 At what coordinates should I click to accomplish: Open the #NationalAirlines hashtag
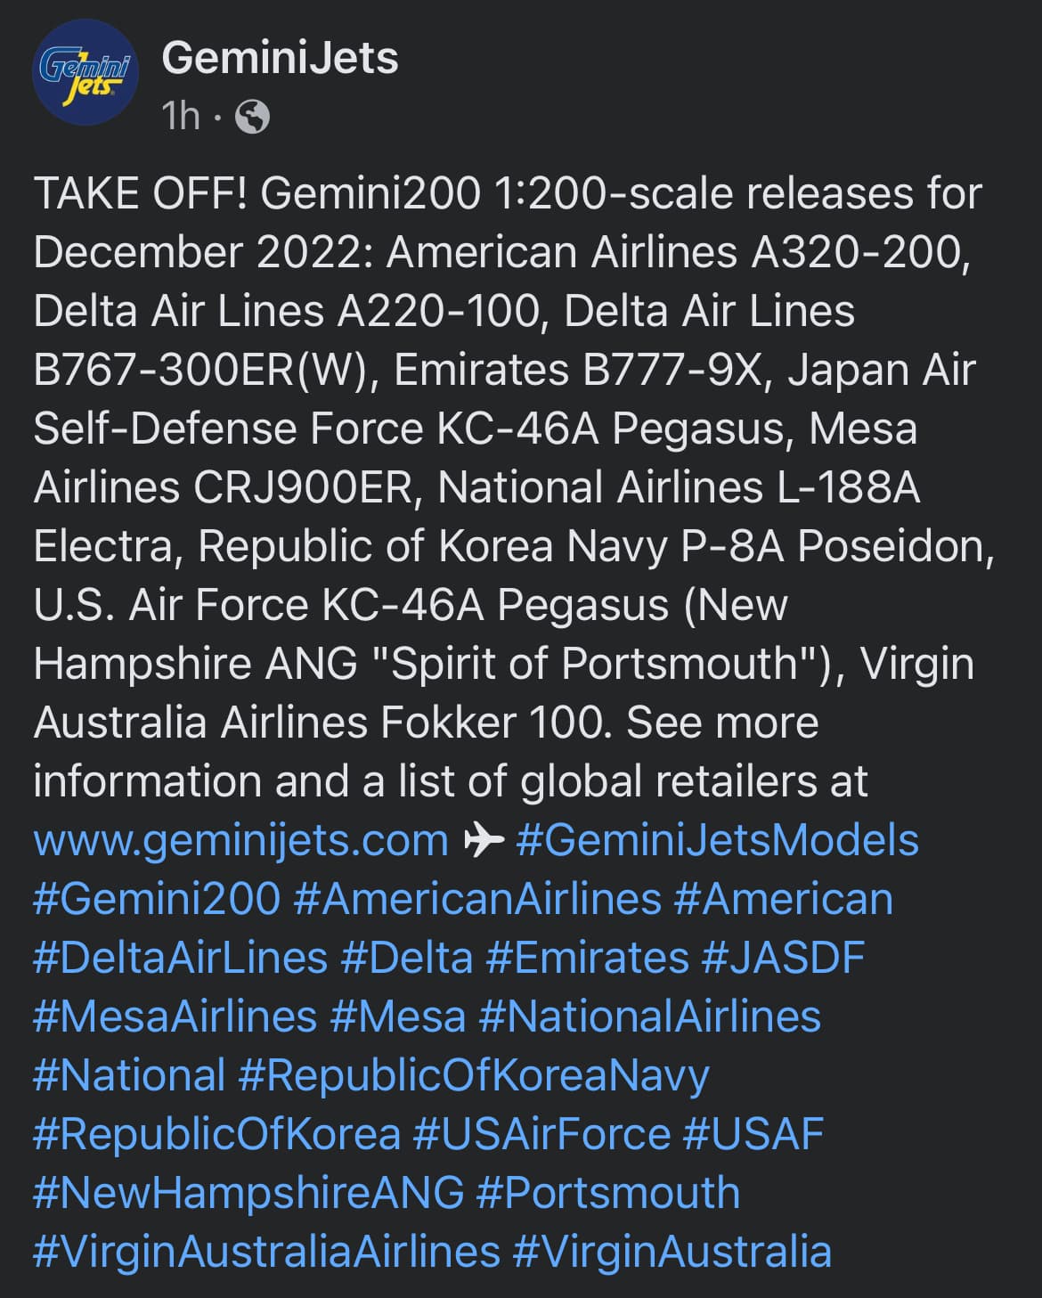point(650,1016)
